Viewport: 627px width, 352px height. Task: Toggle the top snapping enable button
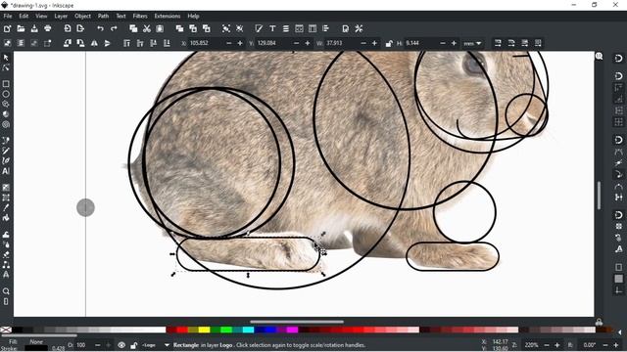(x=618, y=59)
